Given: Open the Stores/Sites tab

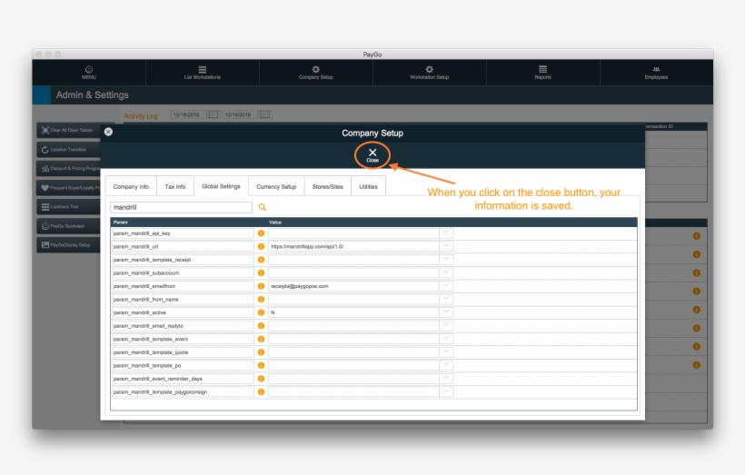Looking at the screenshot, I should 327,186.
